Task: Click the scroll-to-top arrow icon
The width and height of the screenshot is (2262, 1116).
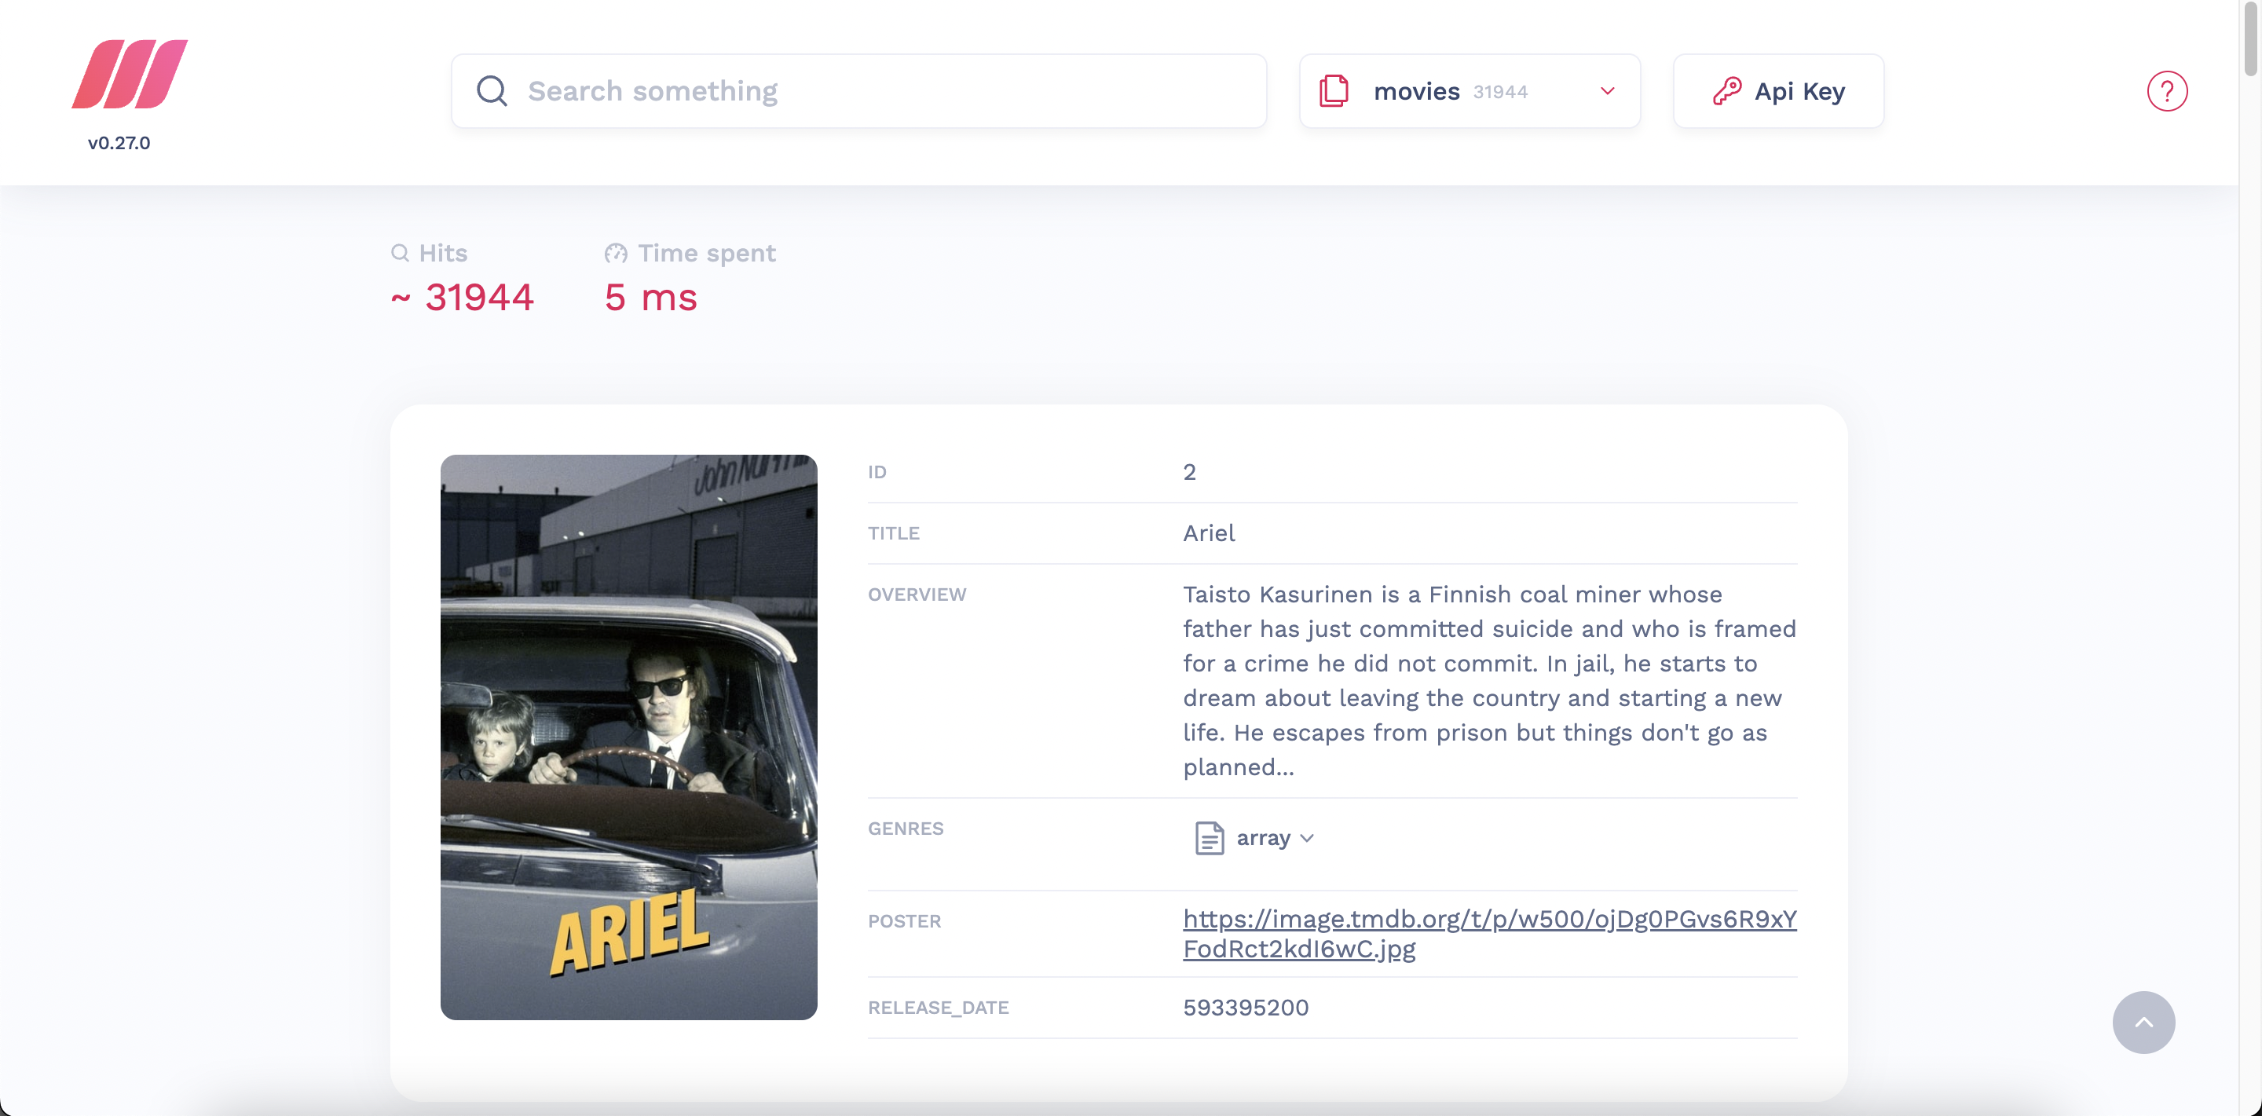Action: coord(2143,1021)
